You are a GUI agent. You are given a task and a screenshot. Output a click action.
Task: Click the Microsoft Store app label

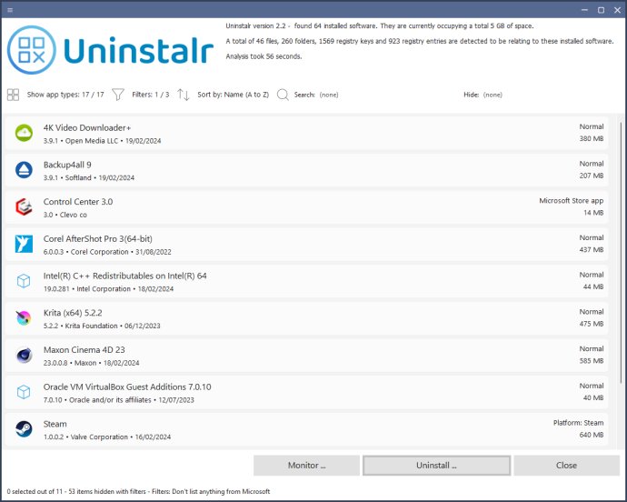(572, 201)
